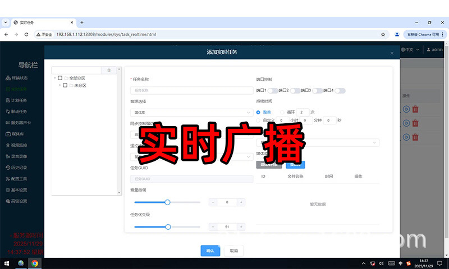Image resolution: width=449 pixels, height=269 pixels.
Task: Click the admin user icon in the header
Action: pos(428,49)
